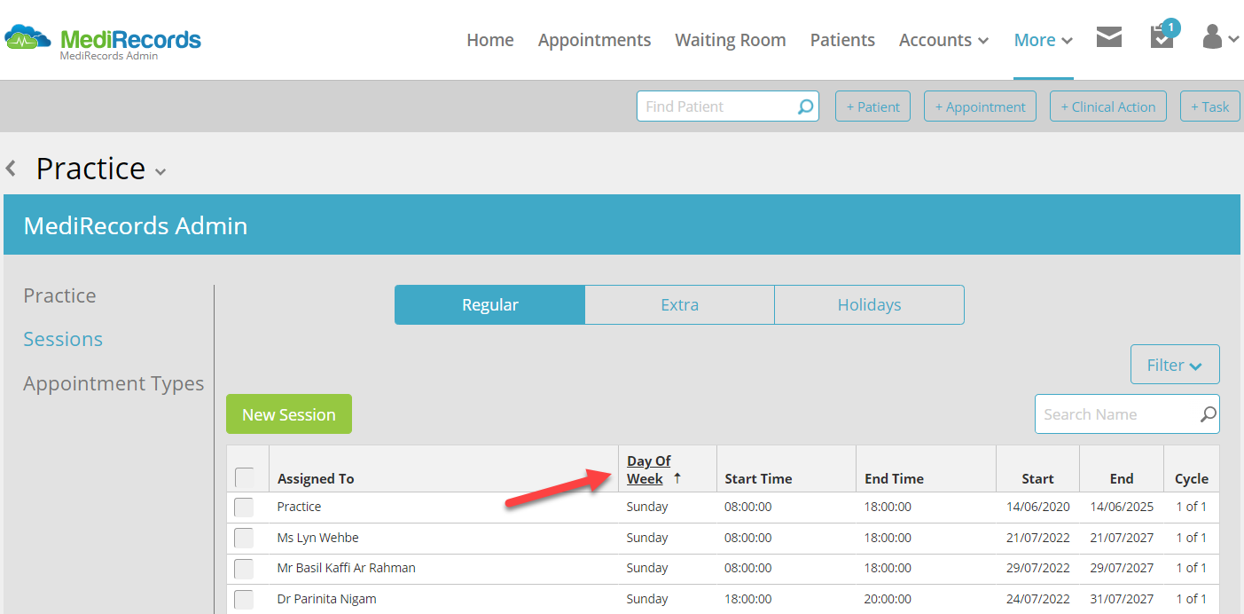Click the + Task button
1244x614 pixels.
click(1210, 106)
